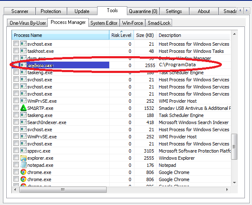
Task: Click the size value 176
Action: (x=150, y=165)
